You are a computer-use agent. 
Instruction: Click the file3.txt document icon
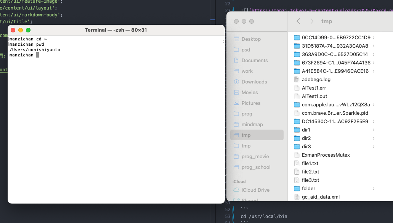pyautogui.click(x=297, y=180)
